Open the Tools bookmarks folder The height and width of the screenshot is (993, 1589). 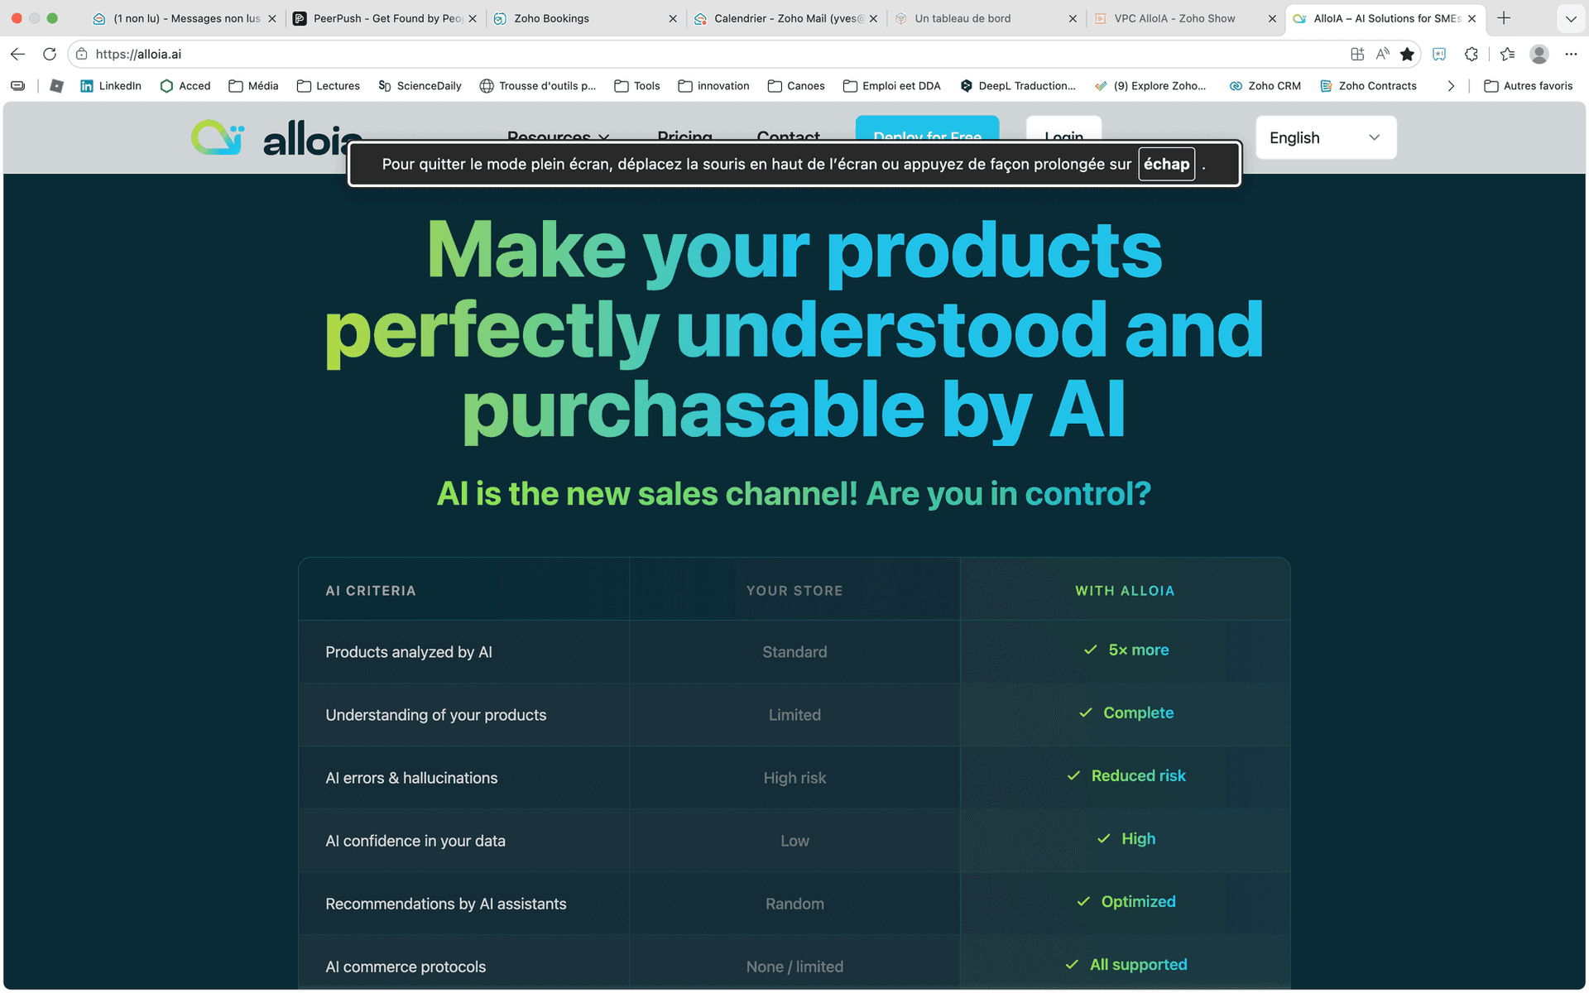[x=637, y=86]
